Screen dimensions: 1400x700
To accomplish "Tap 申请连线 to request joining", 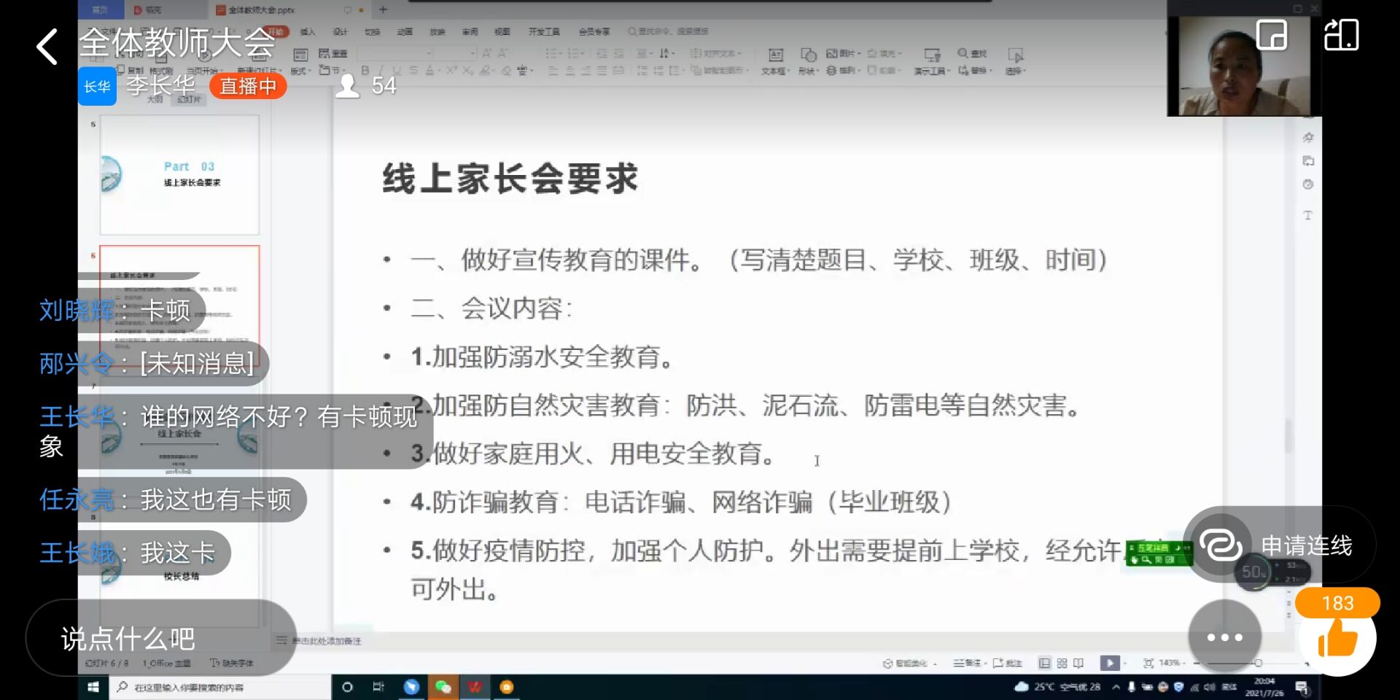I will point(1281,545).
